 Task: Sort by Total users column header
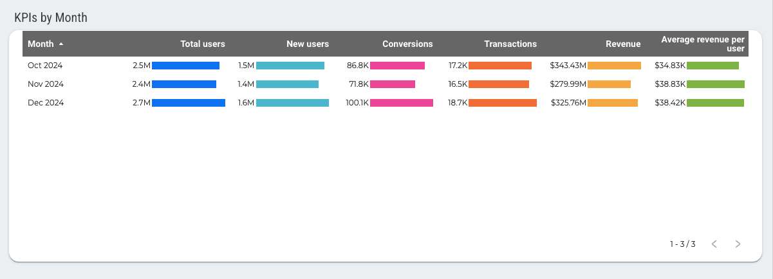click(203, 44)
